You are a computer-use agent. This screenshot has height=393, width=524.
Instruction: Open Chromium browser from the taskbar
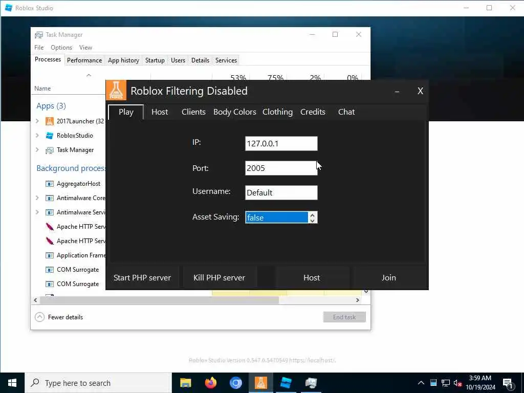pos(235,383)
